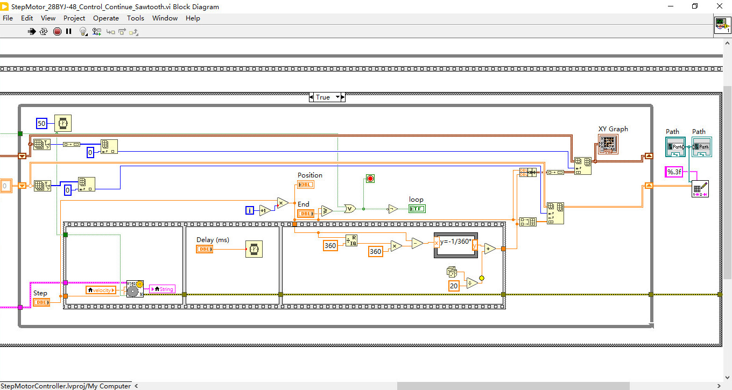This screenshot has height=390, width=732.
Task: Select the Wait node in the Delay frame
Action: [255, 249]
